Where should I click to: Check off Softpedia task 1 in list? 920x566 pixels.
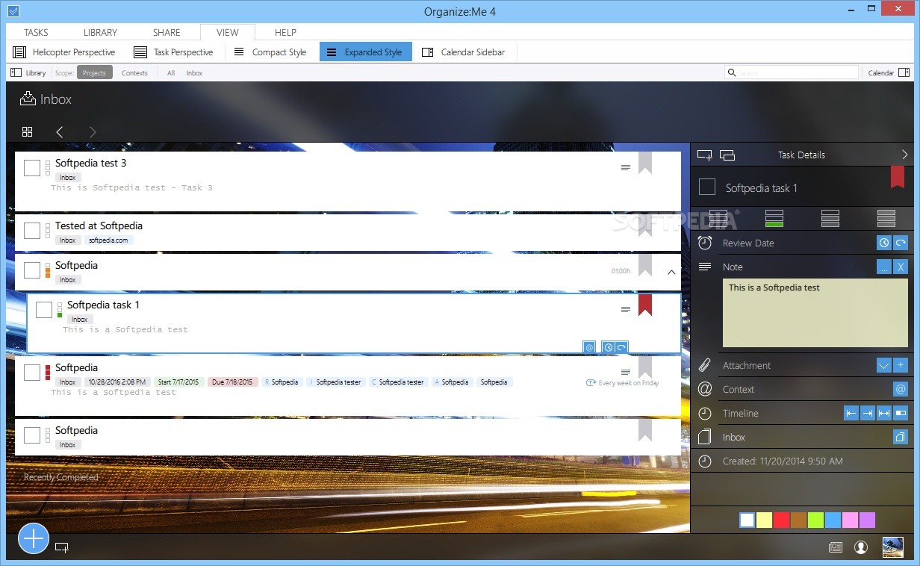tap(43, 309)
